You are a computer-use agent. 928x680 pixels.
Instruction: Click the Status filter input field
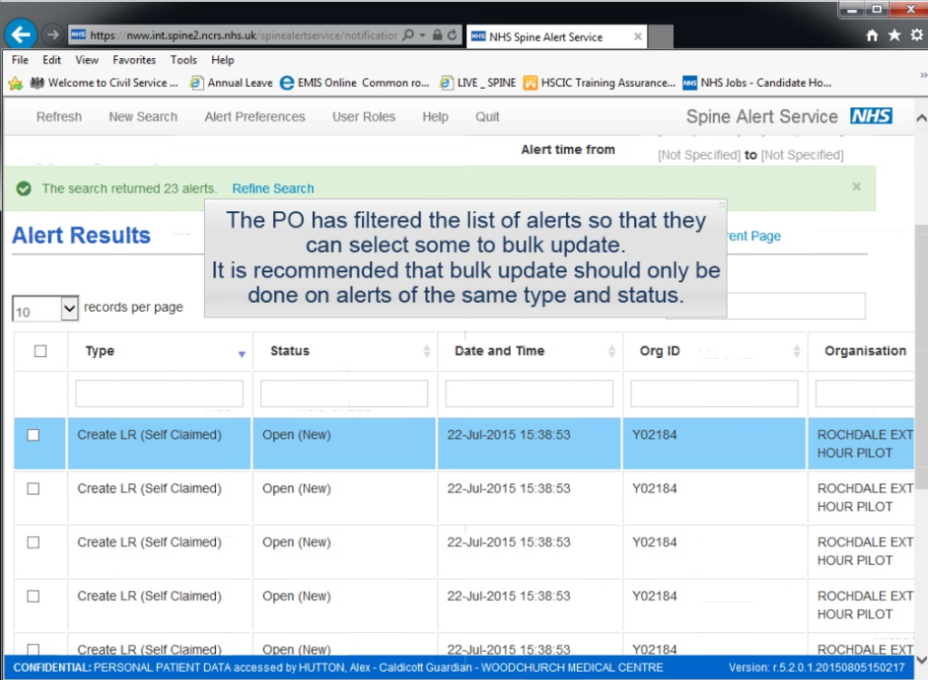click(345, 393)
